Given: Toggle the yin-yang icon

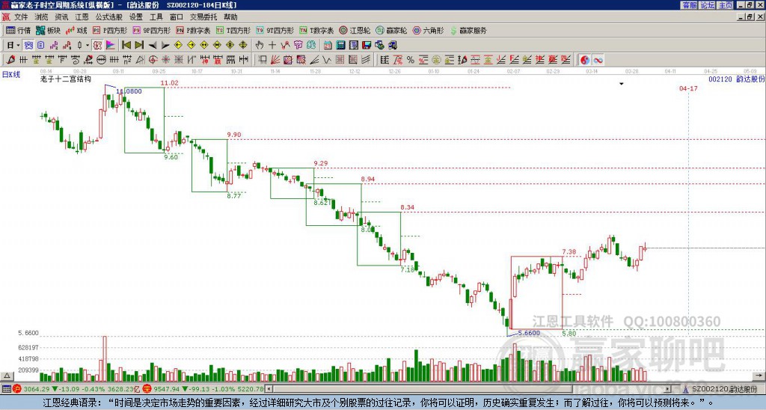Looking at the screenshot, I should (585, 60).
